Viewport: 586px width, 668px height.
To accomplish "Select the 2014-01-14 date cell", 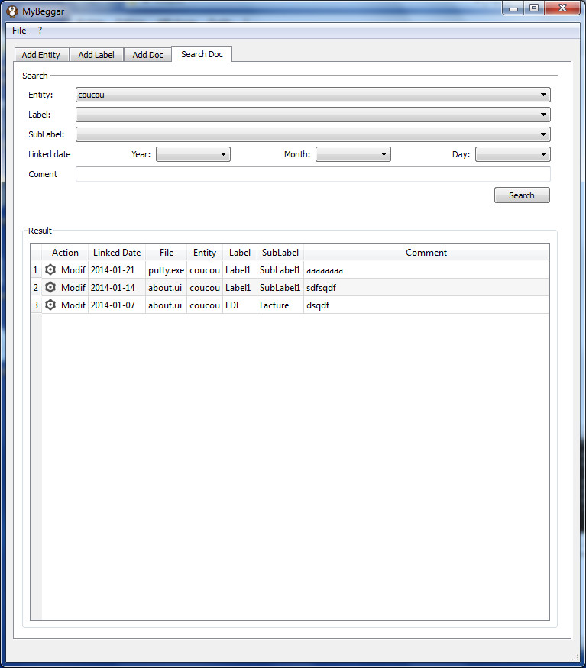I will point(117,288).
